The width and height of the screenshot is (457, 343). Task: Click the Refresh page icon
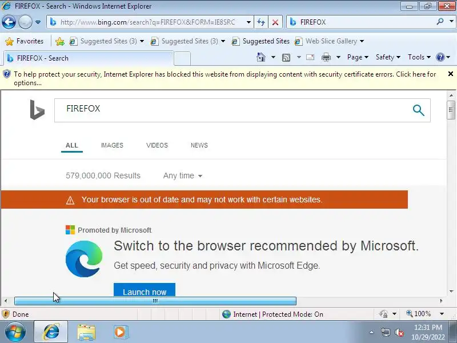click(261, 22)
